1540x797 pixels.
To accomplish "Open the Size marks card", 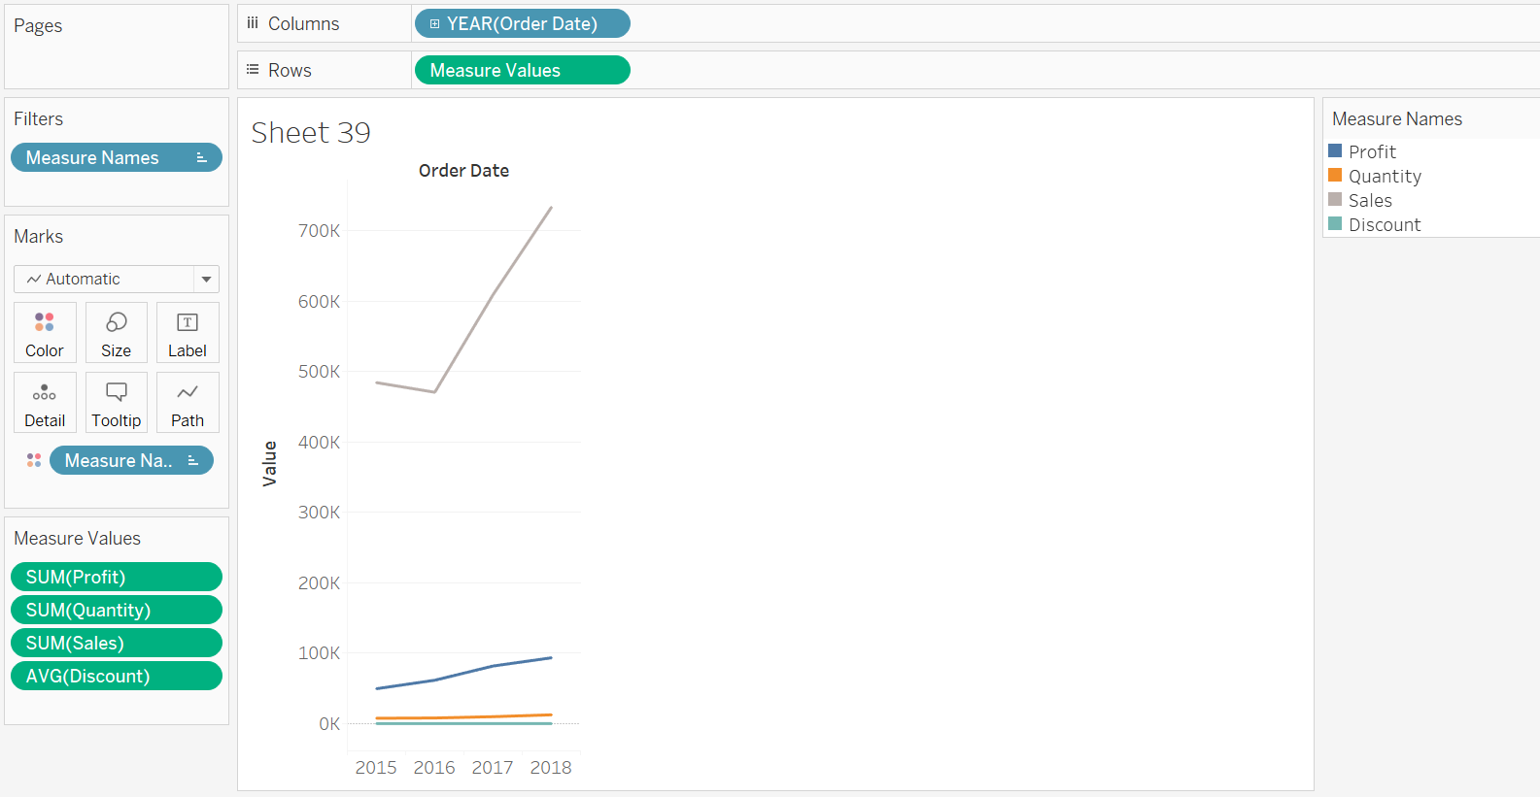I will tap(117, 322).
